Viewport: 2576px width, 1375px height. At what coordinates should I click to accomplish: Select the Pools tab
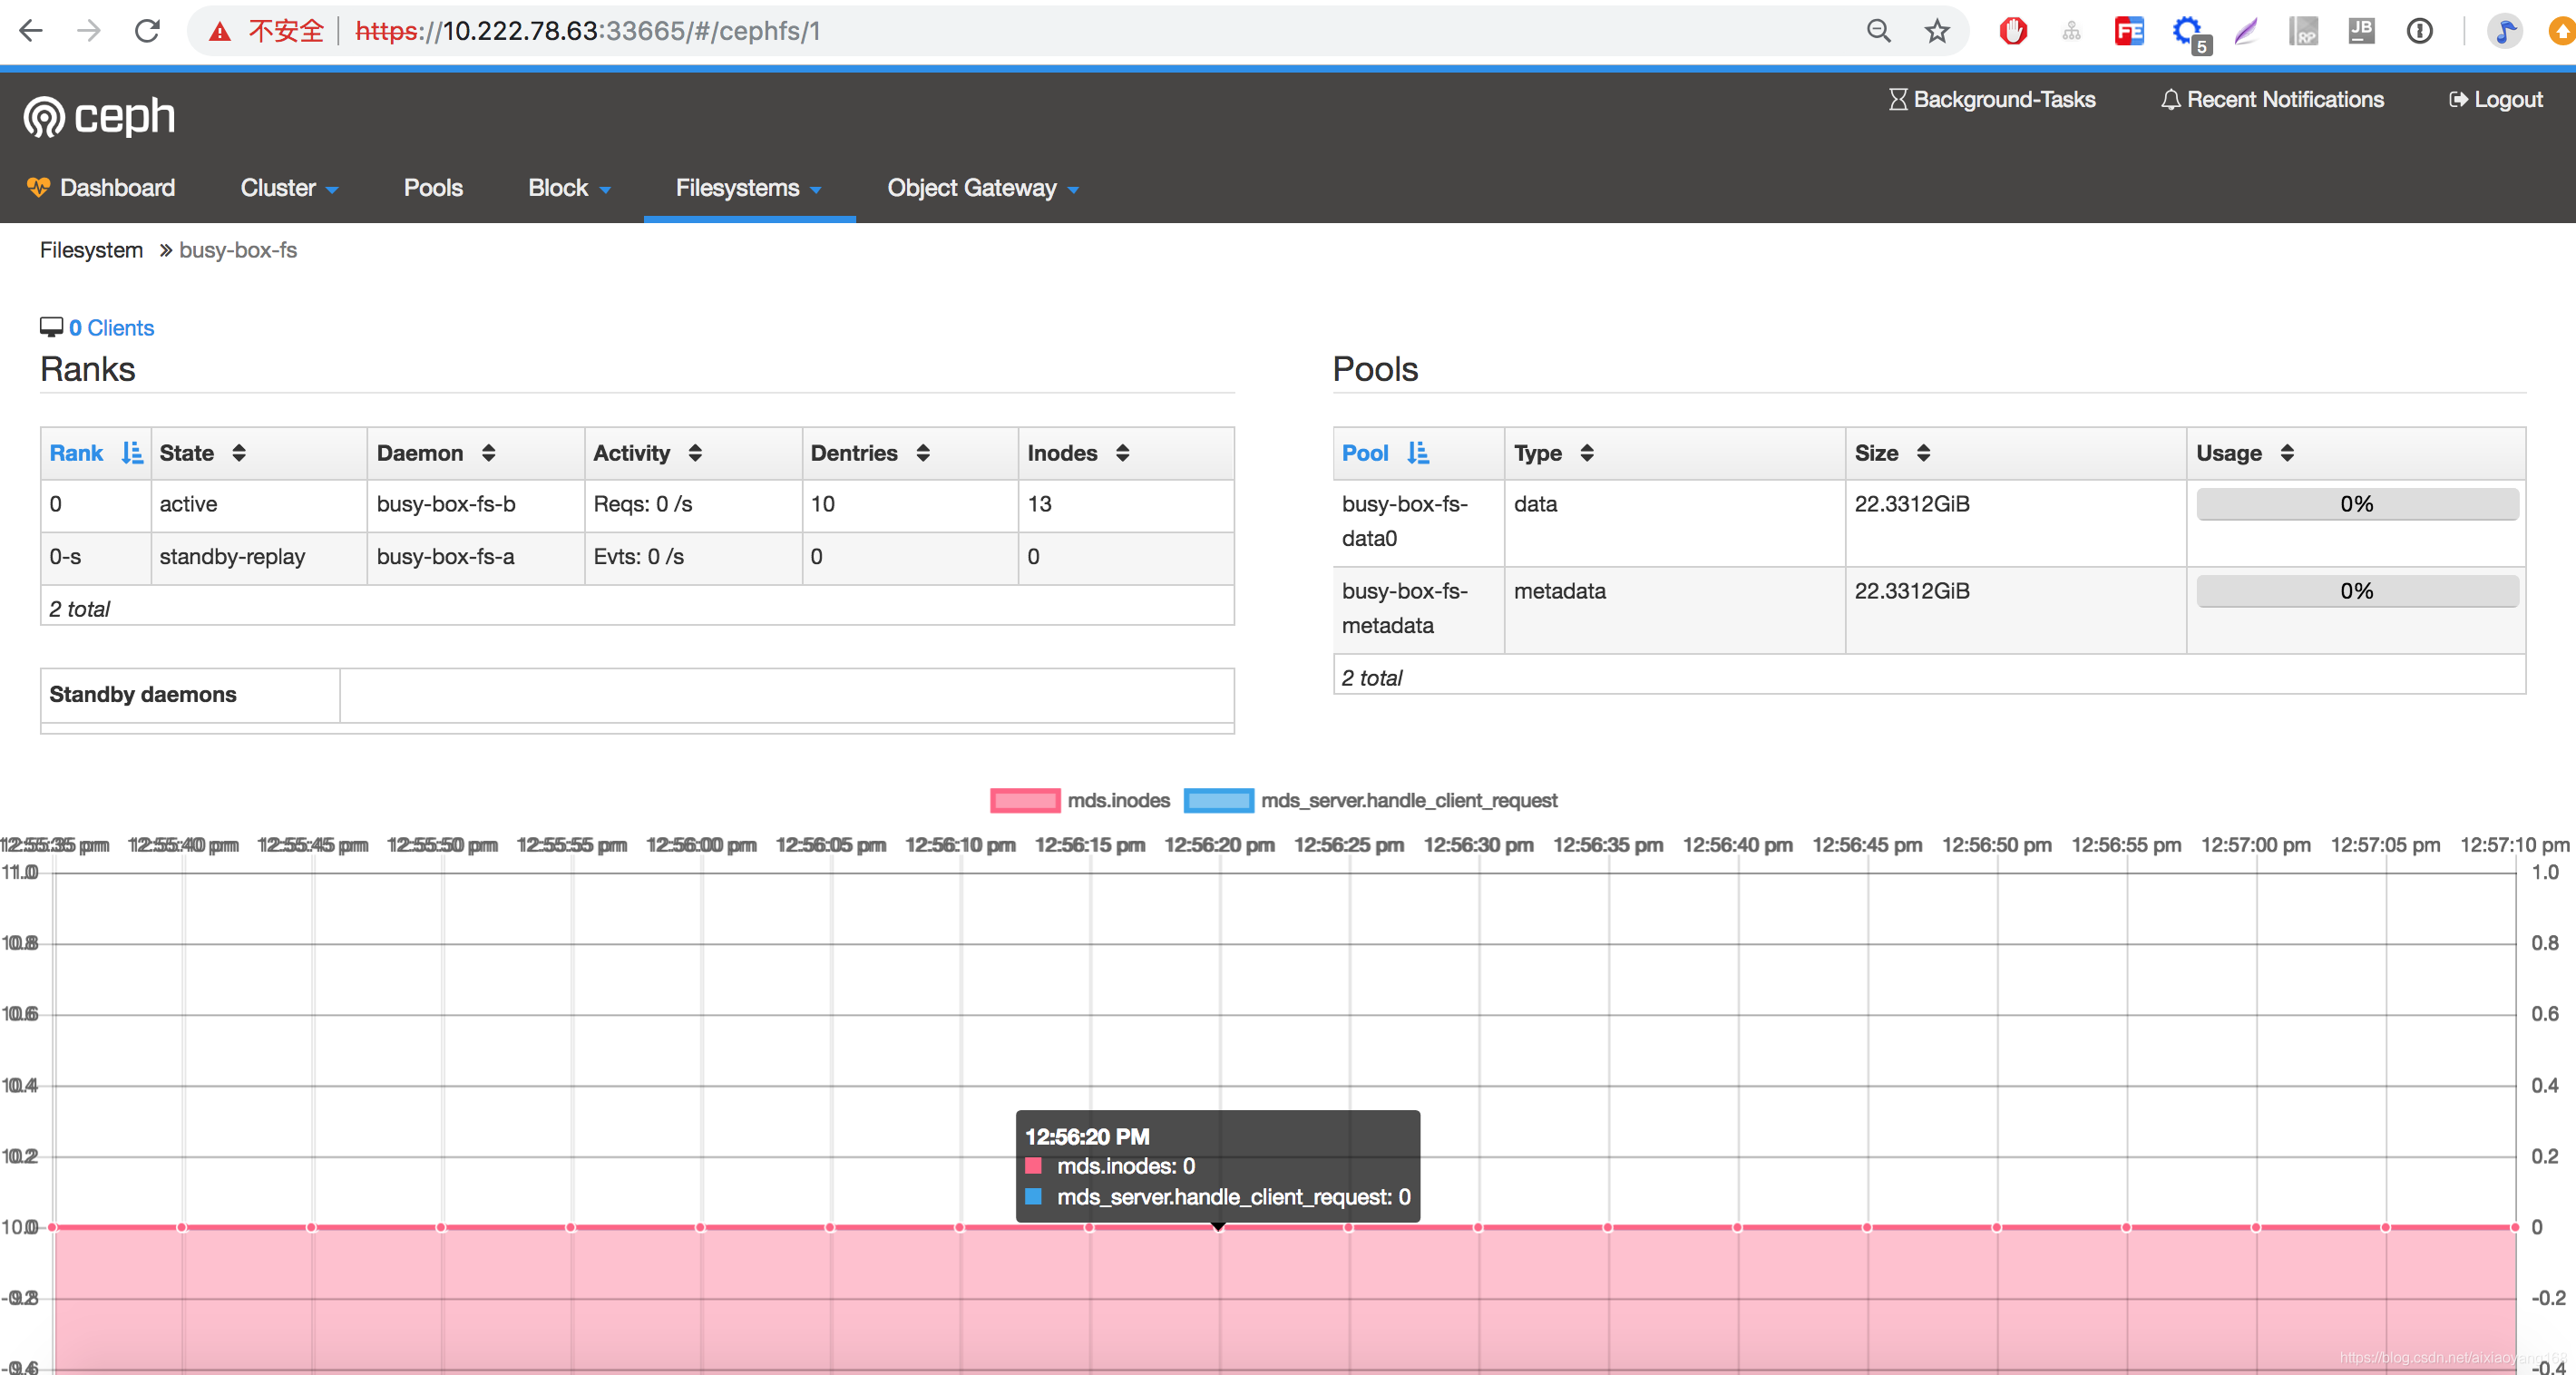[433, 188]
